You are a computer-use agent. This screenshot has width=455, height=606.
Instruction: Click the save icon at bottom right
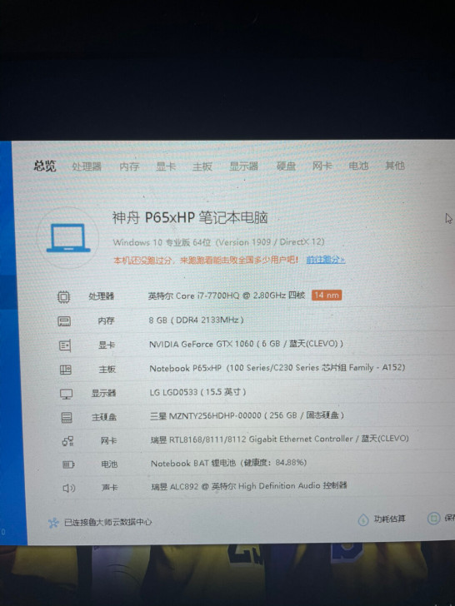433,519
